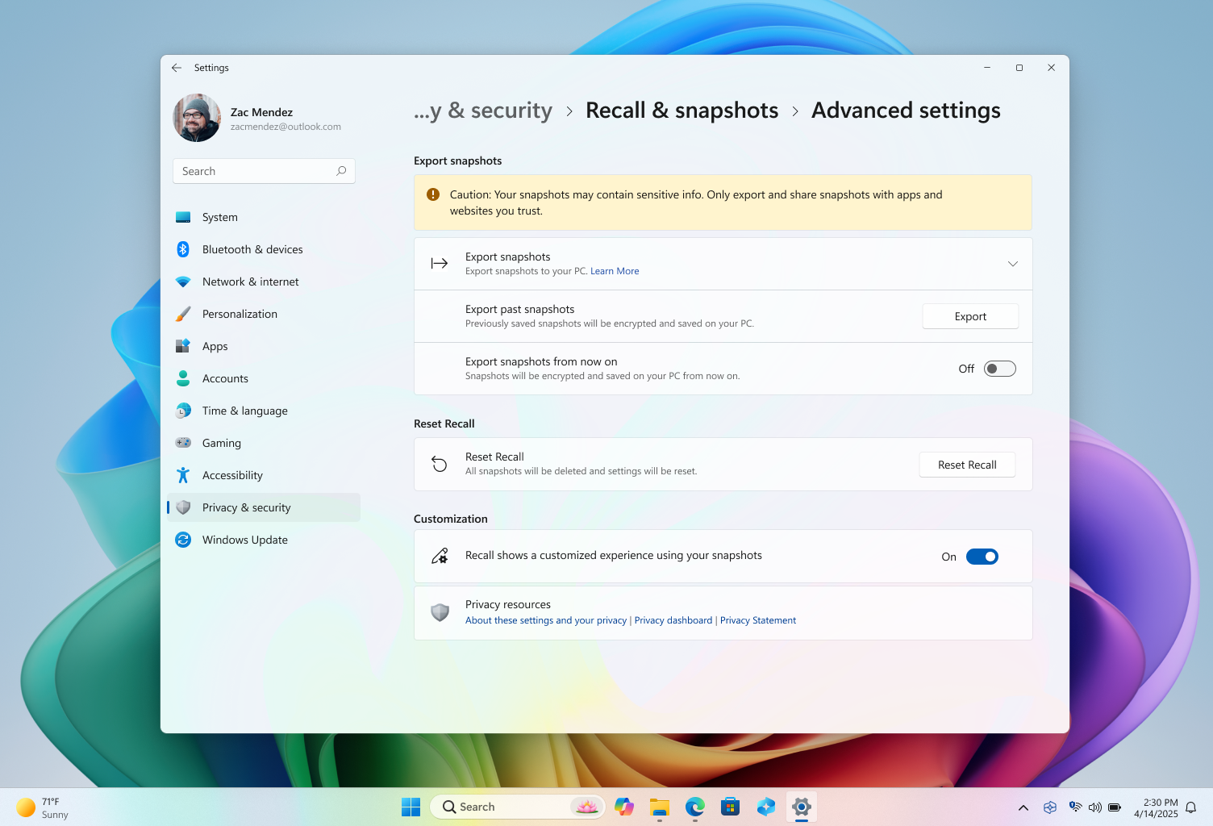This screenshot has width=1213, height=826.
Task: Select the Bluetooth & devices section
Action: click(252, 249)
